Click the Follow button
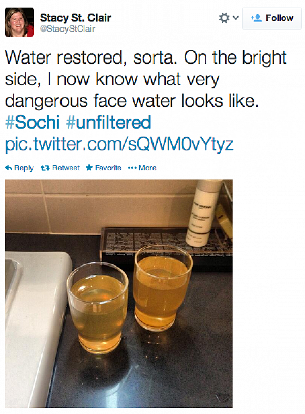Image resolution: width=305 pixels, height=414 pixels. click(272, 18)
